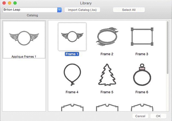Screen dimensions: 172x121
Task: Confirm selection with the OK button
Action: click(158, 116)
